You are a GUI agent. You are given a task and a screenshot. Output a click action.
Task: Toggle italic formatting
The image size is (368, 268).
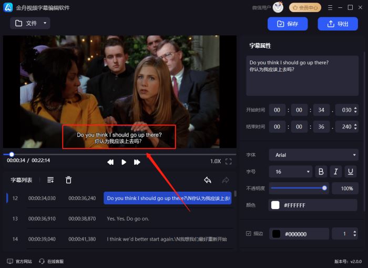pyautogui.click(x=336, y=172)
